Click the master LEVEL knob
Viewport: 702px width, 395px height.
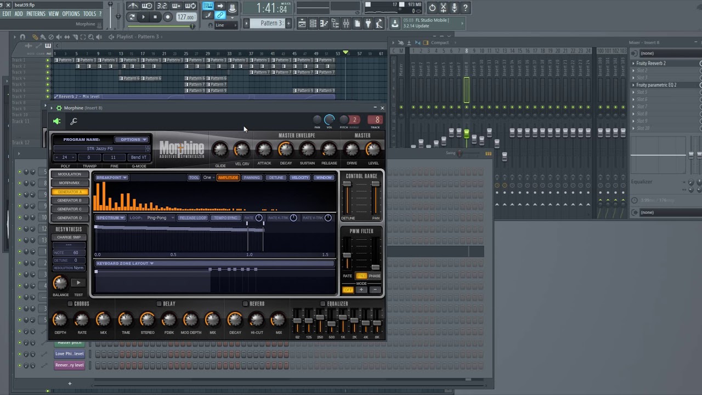373,150
